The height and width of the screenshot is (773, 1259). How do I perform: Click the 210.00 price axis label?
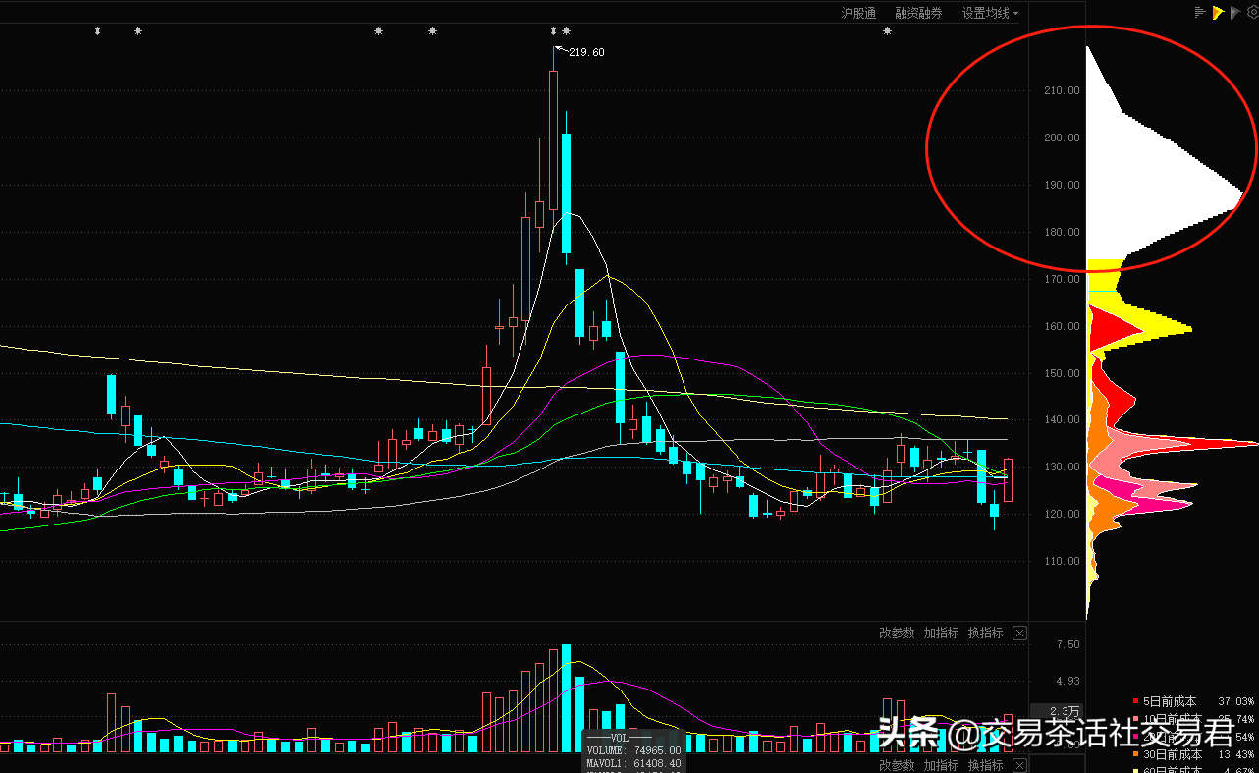[1062, 90]
